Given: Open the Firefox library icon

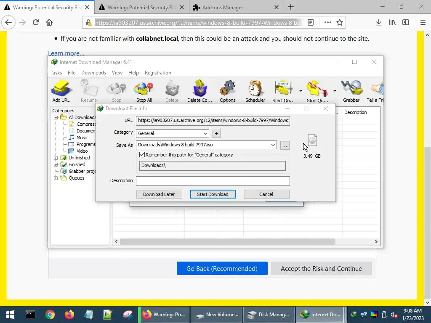Looking at the screenshot, I should click(392, 23).
